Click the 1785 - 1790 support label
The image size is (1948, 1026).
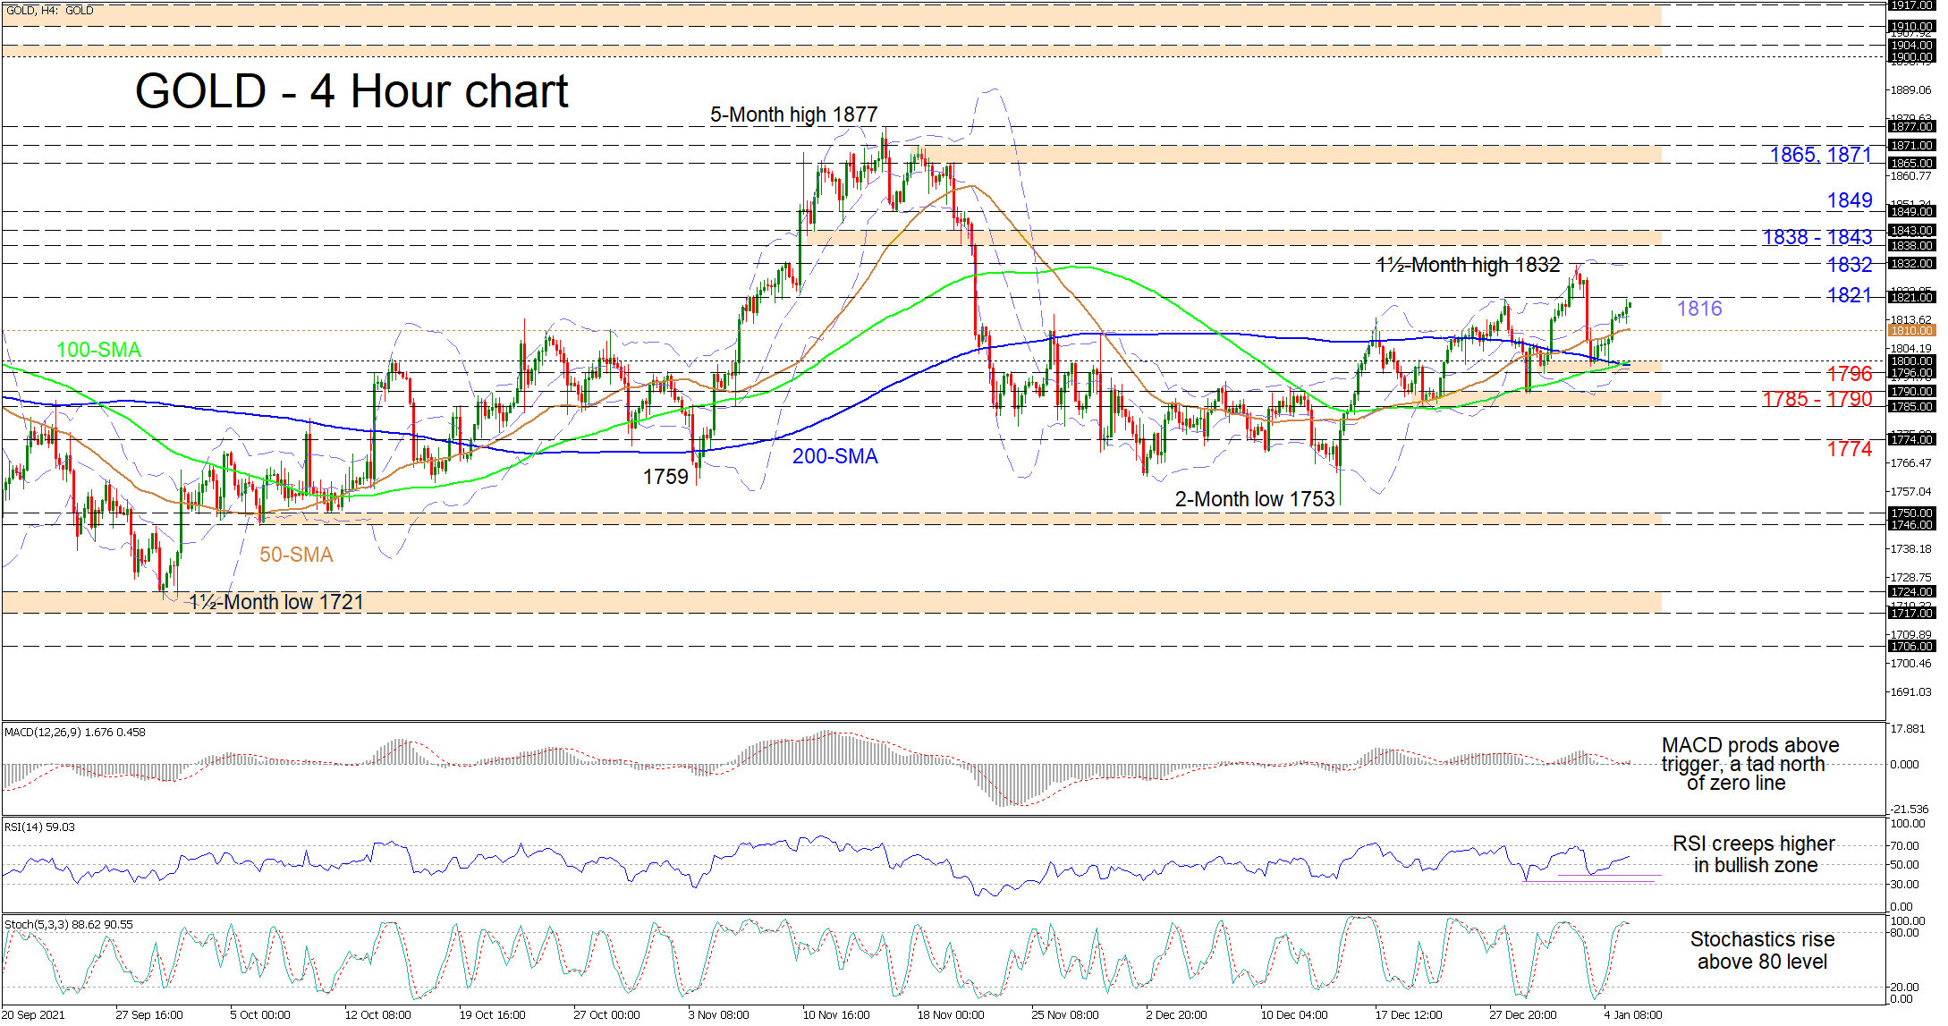click(1817, 399)
